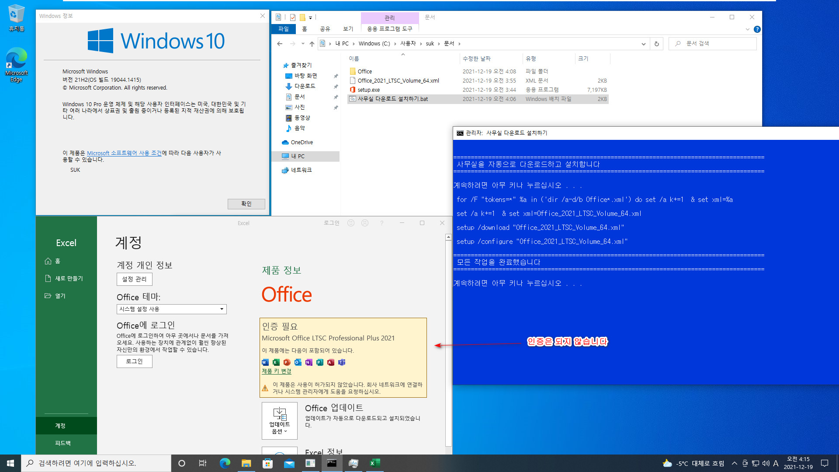Select 다운로드 in Explorer navigation pane
This screenshot has height=472, width=839.
click(x=305, y=86)
